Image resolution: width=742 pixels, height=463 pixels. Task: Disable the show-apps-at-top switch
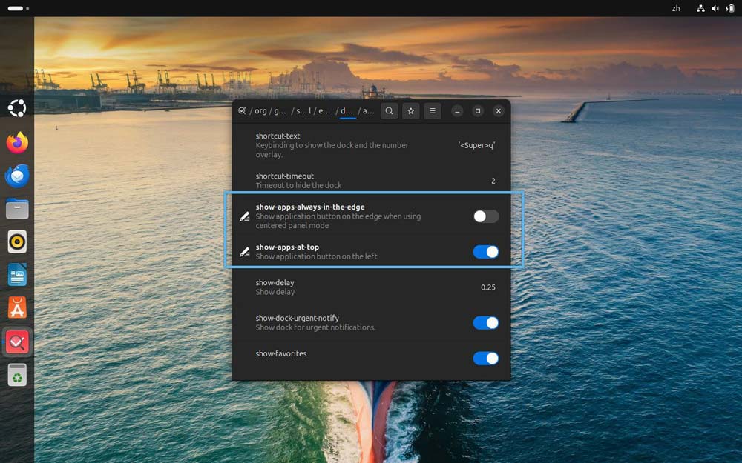485,252
